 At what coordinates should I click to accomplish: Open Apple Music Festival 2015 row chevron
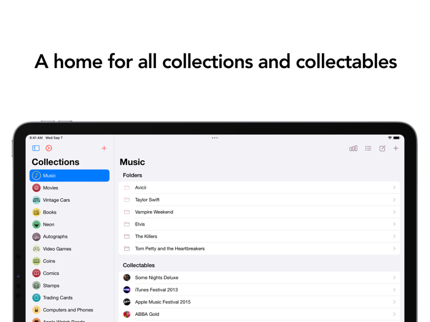pyautogui.click(x=394, y=302)
